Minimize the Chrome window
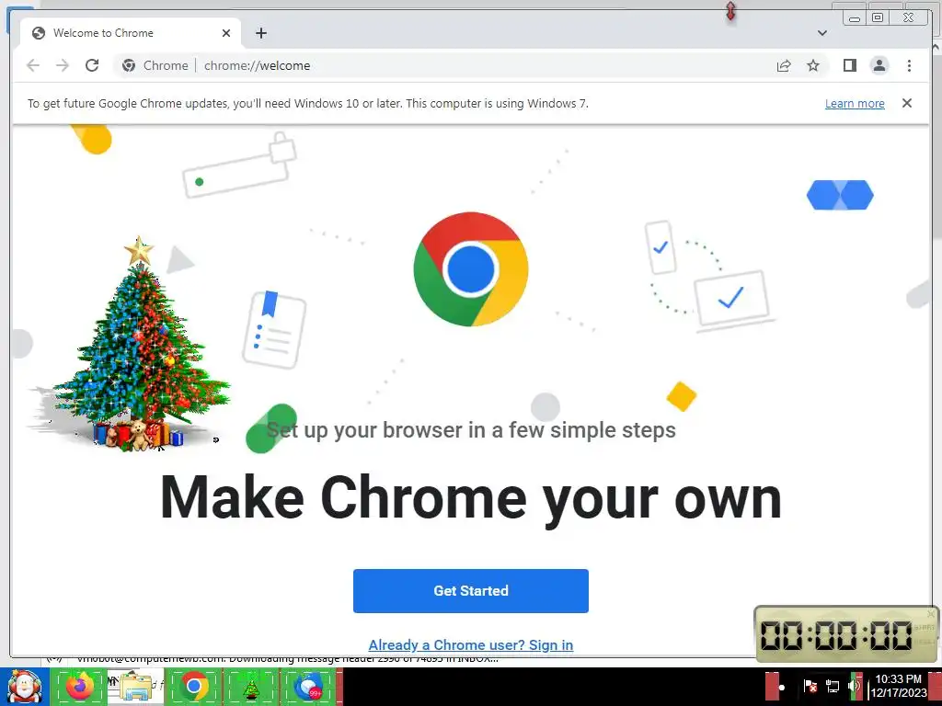942x706 pixels. [855, 18]
